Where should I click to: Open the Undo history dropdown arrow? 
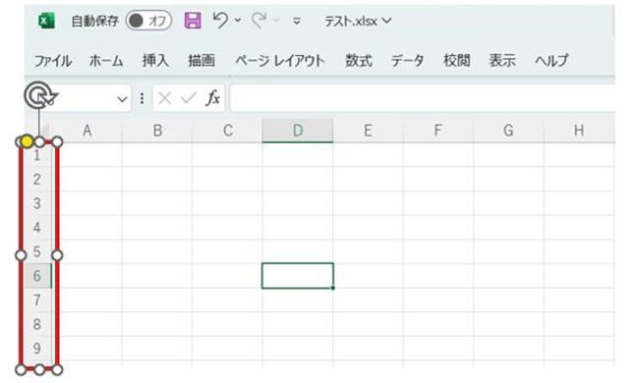(x=238, y=21)
